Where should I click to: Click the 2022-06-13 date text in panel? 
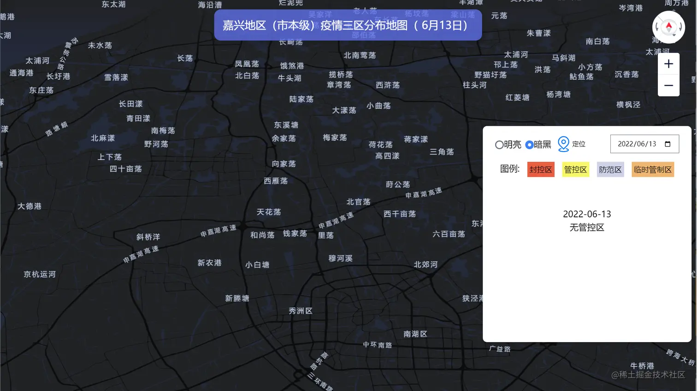(587, 214)
